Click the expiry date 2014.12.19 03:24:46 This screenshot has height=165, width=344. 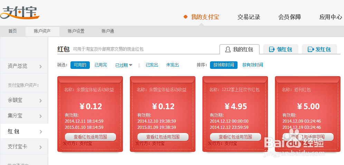point(302,127)
